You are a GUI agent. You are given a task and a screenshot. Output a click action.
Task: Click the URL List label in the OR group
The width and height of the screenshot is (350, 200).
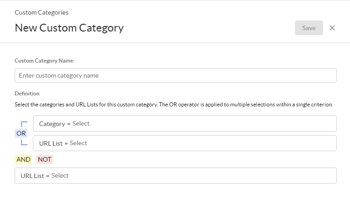(x=51, y=143)
